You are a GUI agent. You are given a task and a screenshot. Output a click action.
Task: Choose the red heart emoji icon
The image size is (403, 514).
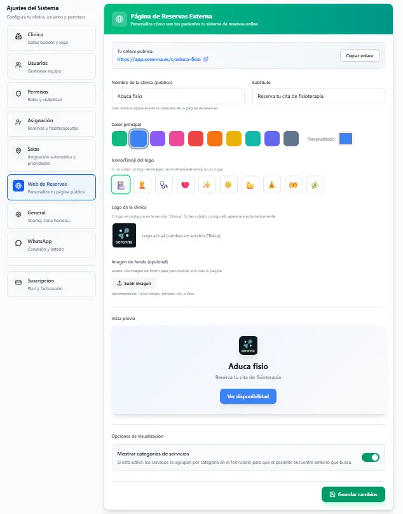point(186,184)
